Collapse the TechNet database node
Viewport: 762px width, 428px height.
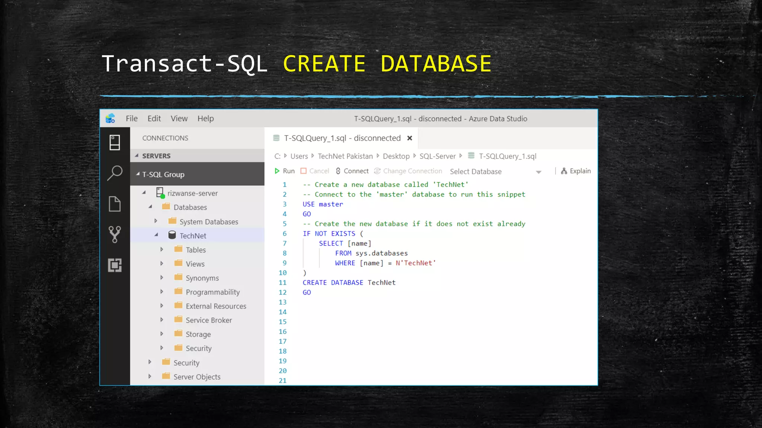pyautogui.click(x=156, y=235)
